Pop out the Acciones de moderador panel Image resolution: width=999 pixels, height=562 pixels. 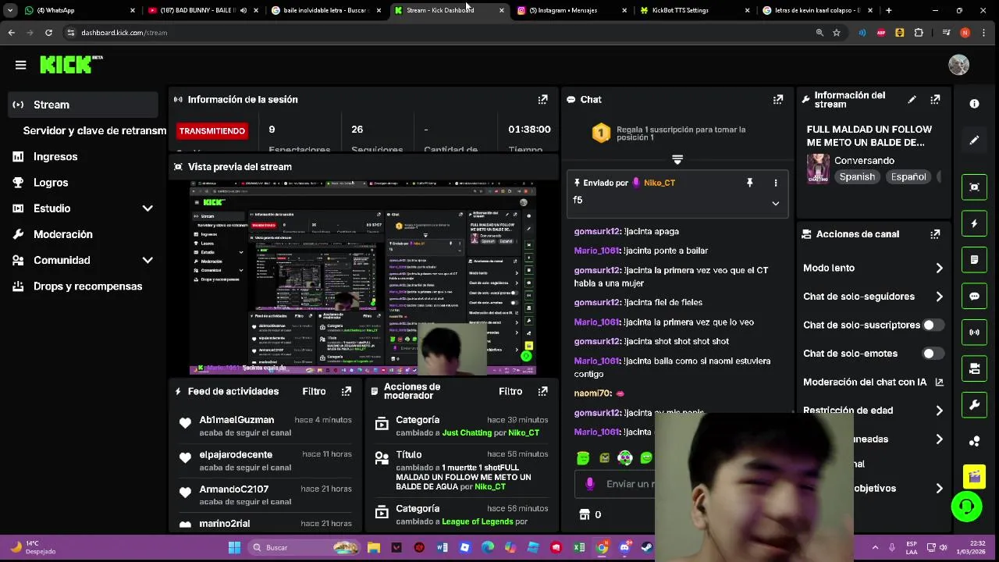pyautogui.click(x=542, y=391)
